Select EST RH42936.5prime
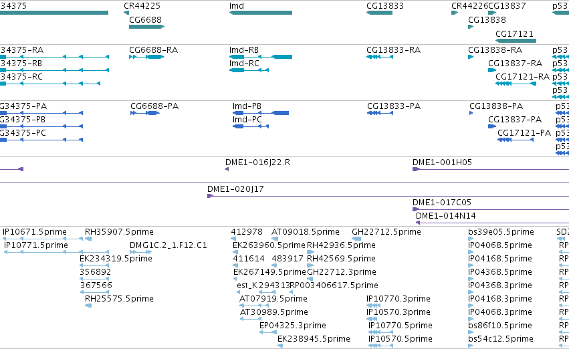The image size is (569, 349). 311,252
